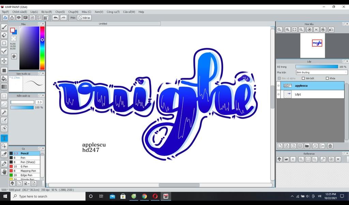Click the navigator preview thumbnail
The height and width of the screenshot is (205, 349).
point(313,46)
